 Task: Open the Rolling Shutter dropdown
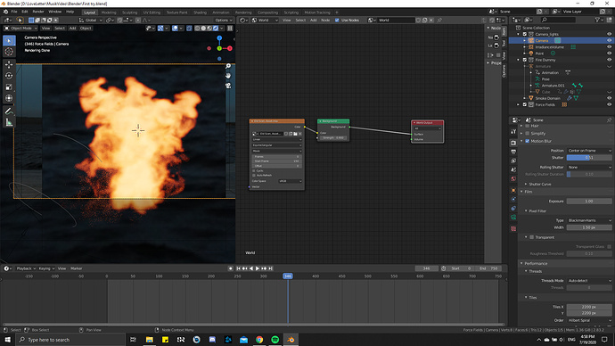[589, 167]
